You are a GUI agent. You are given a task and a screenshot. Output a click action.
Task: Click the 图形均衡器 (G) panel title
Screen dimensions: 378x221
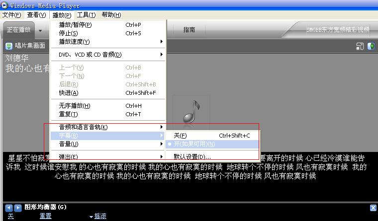coord(45,207)
